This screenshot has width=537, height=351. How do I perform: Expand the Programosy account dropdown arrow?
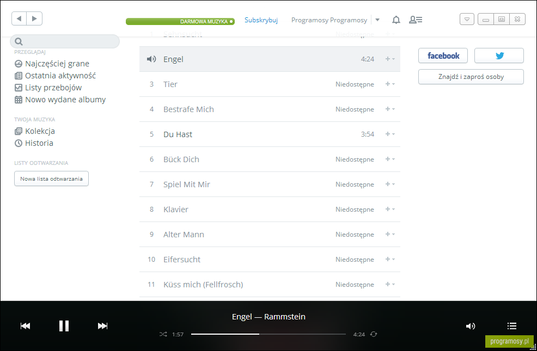click(377, 20)
